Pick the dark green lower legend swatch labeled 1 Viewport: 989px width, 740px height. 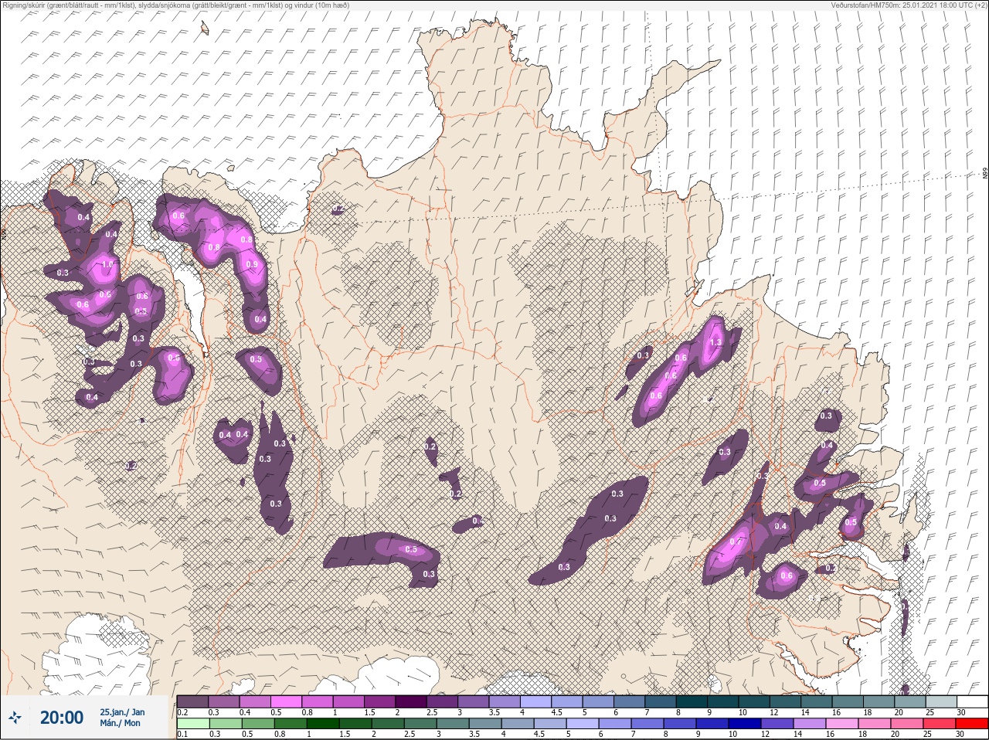(x=324, y=724)
